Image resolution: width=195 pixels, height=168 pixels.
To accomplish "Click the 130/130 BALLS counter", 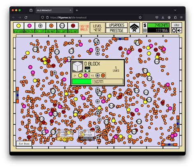I will click(84, 28).
